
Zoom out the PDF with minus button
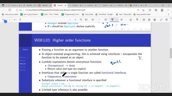pyautogui.click(x=70, y=20)
